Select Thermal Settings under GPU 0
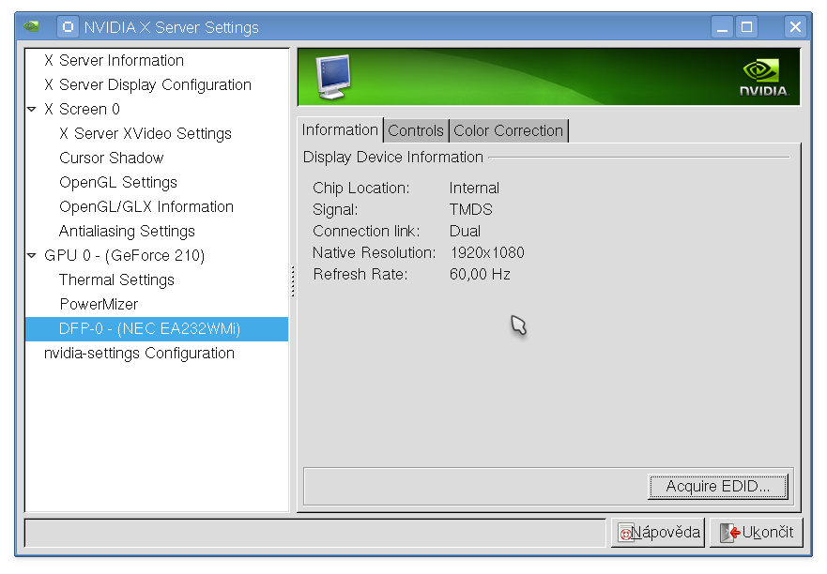 (x=116, y=279)
